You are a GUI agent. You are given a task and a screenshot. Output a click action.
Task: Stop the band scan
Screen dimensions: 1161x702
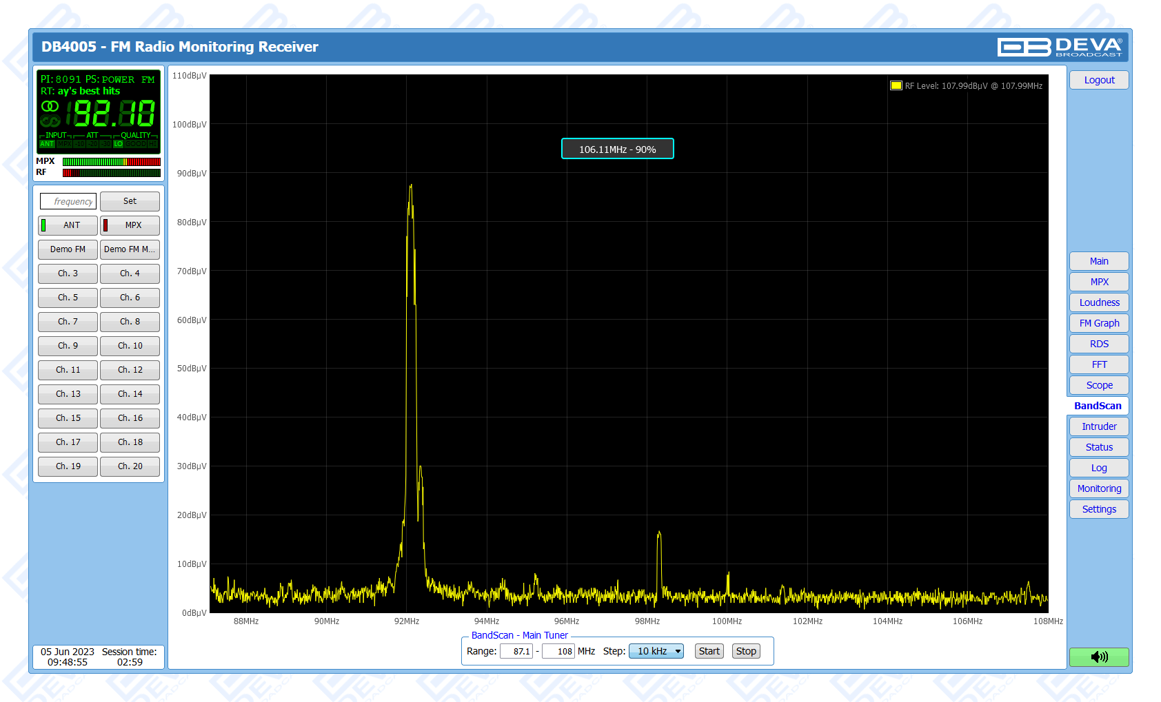(x=746, y=651)
